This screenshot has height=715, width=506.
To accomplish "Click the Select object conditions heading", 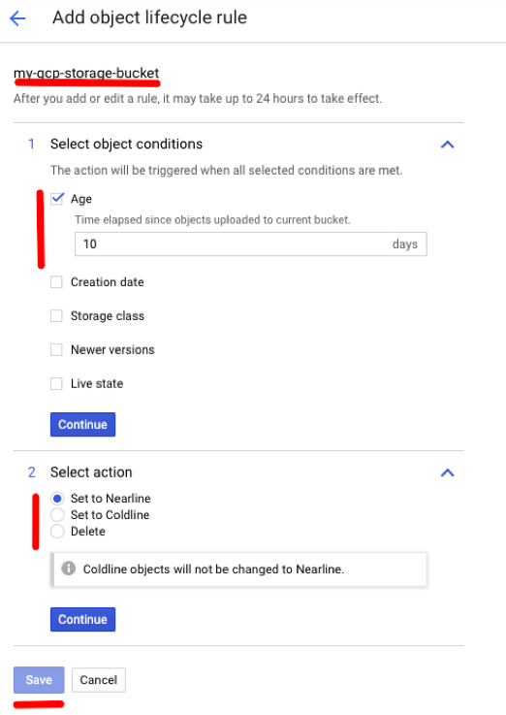I will pyautogui.click(x=126, y=145).
